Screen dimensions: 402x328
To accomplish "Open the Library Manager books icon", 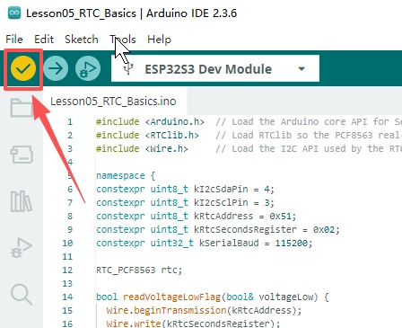I will point(22,201).
